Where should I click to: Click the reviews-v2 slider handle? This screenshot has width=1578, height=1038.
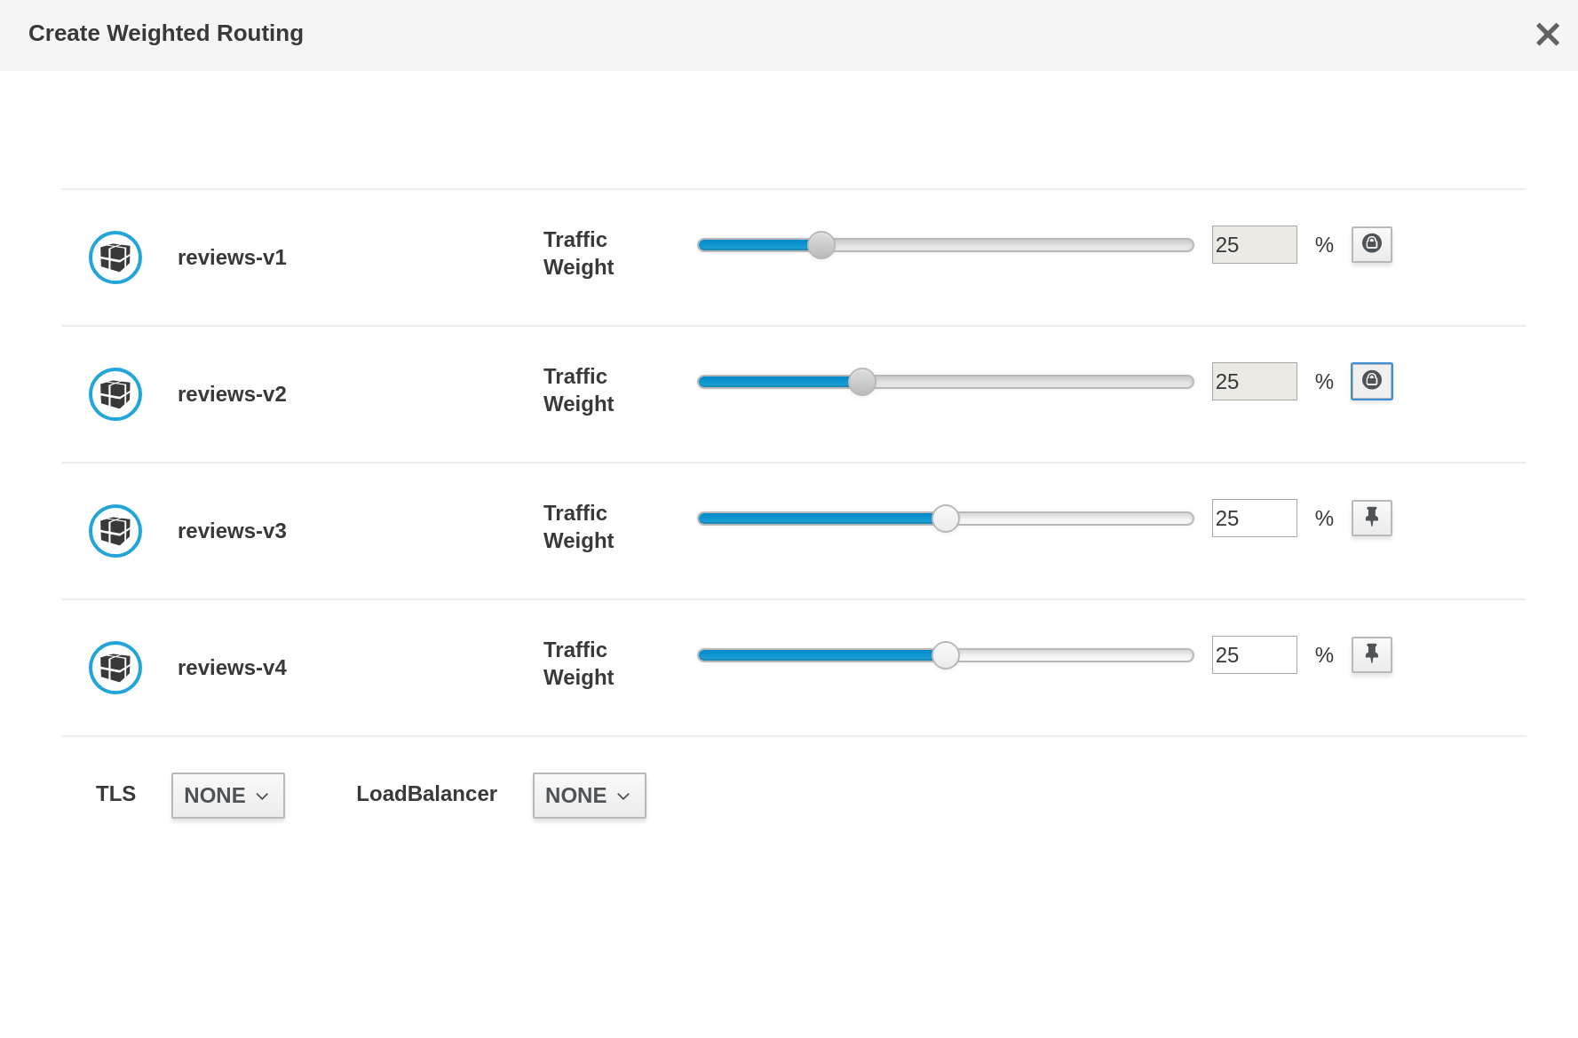pyautogui.click(x=862, y=382)
